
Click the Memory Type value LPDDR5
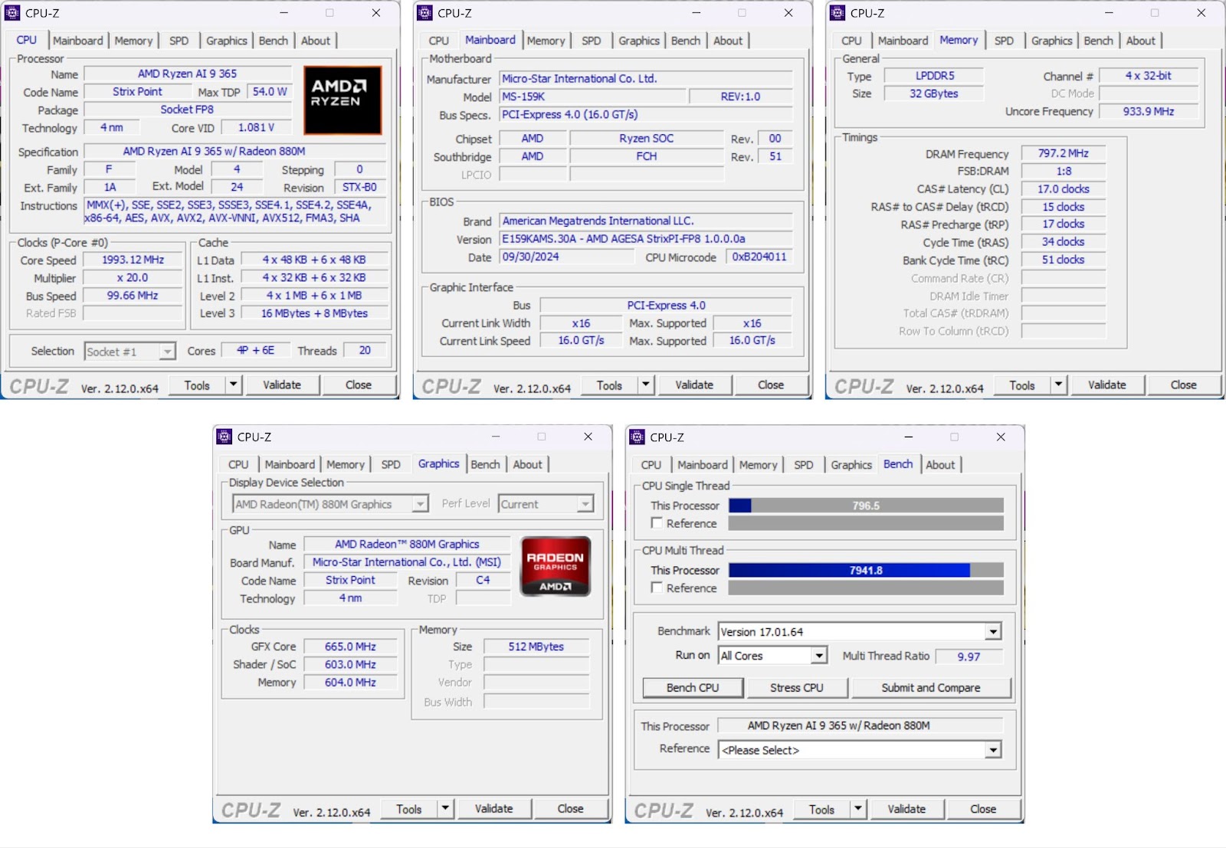point(935,76)
